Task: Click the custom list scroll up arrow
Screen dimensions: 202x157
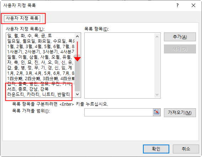Action: click(77, 37)
